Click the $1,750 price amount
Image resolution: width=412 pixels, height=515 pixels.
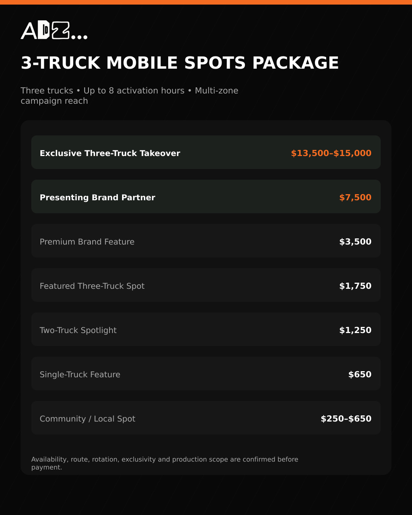[x=355, y=286]
